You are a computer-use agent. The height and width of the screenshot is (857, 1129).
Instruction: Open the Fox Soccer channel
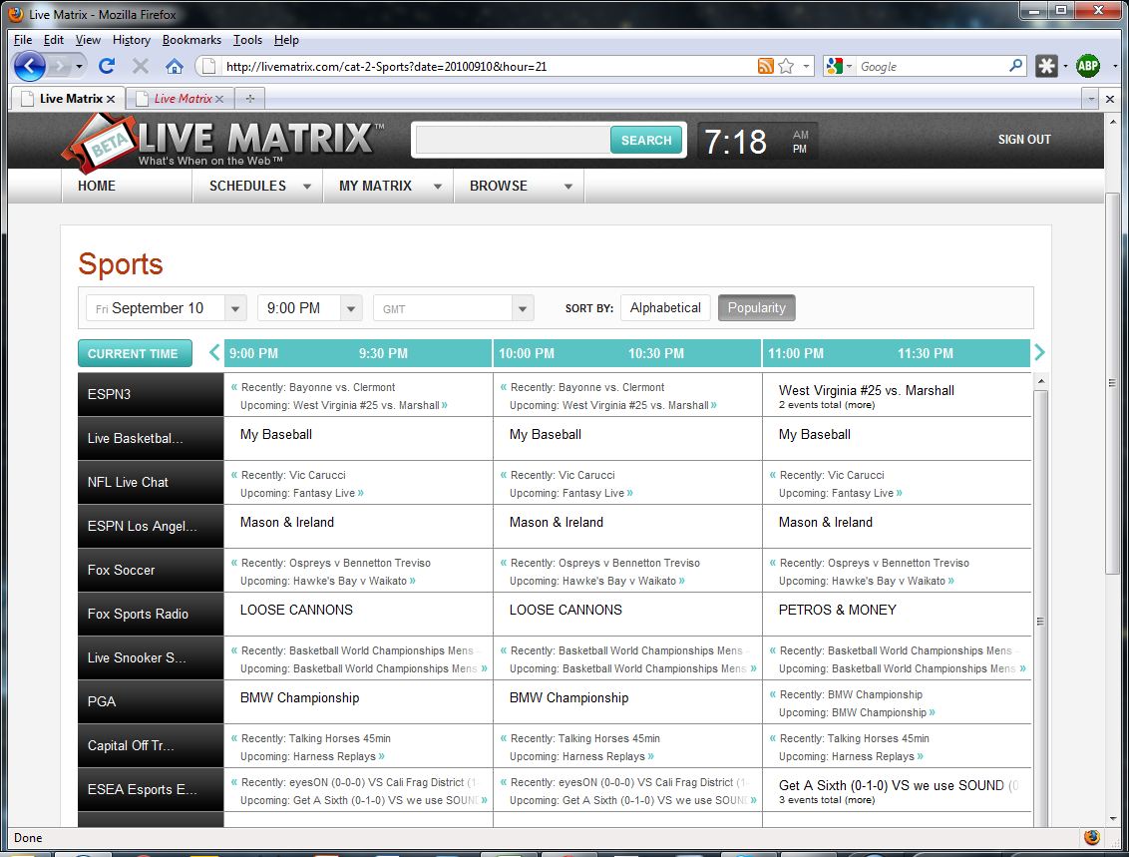[151, 570]
